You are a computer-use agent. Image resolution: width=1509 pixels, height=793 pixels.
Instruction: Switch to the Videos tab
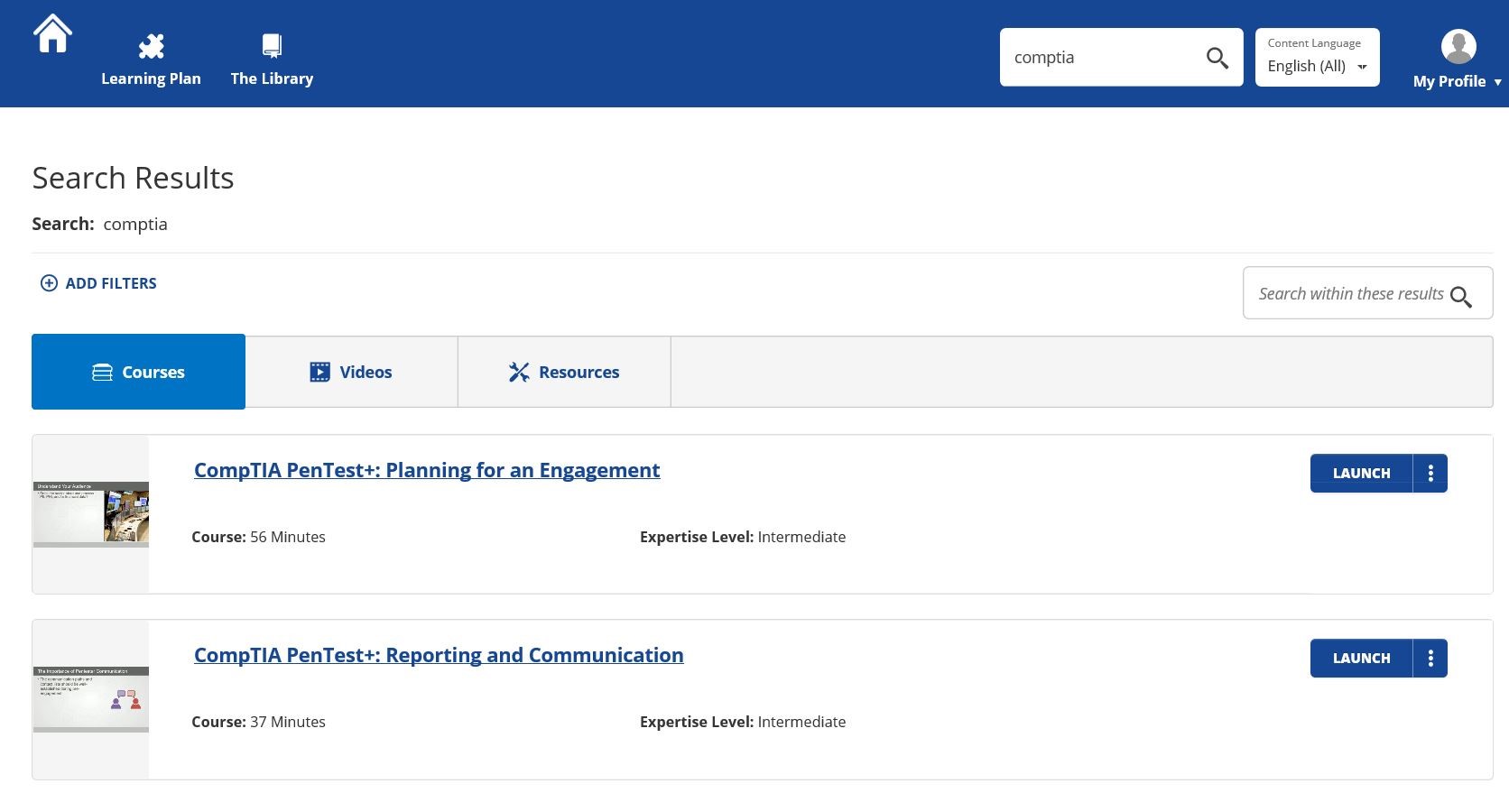pyautogui.click(x=351, y=372)
